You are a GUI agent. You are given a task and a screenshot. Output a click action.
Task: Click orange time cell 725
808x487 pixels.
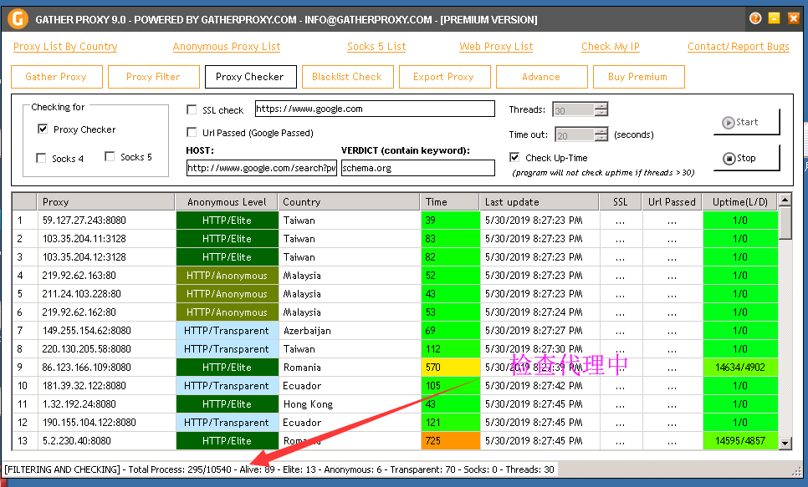[x=450, y=441]
